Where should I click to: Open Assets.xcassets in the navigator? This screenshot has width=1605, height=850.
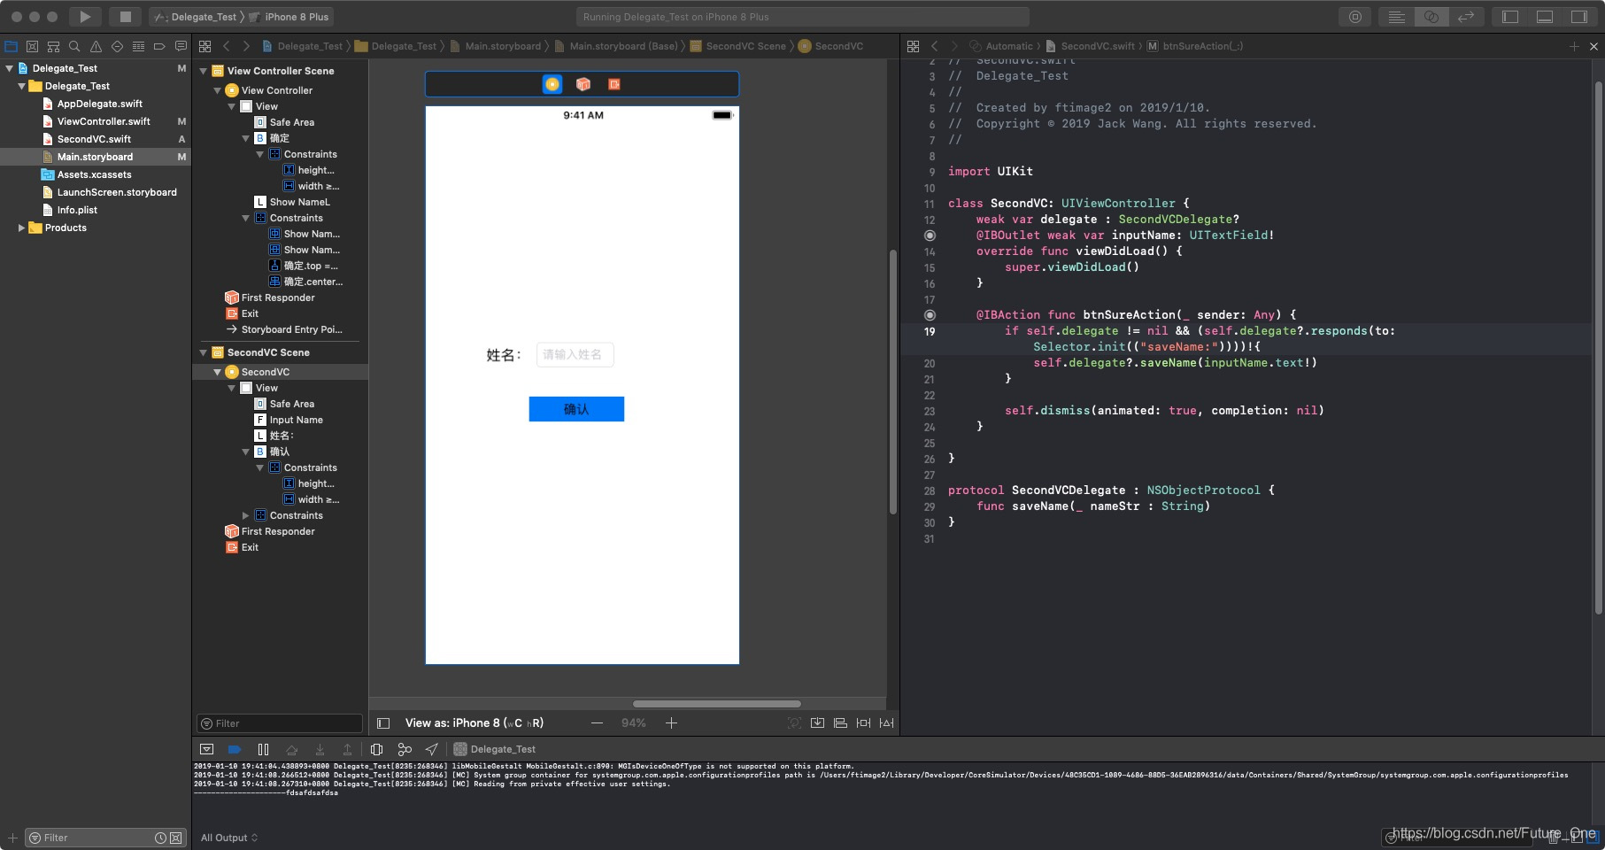pyautogui.click(x=94, y=174)
